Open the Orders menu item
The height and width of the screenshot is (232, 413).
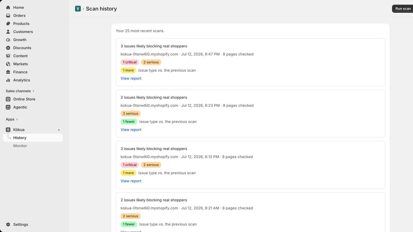click(19, 15)
